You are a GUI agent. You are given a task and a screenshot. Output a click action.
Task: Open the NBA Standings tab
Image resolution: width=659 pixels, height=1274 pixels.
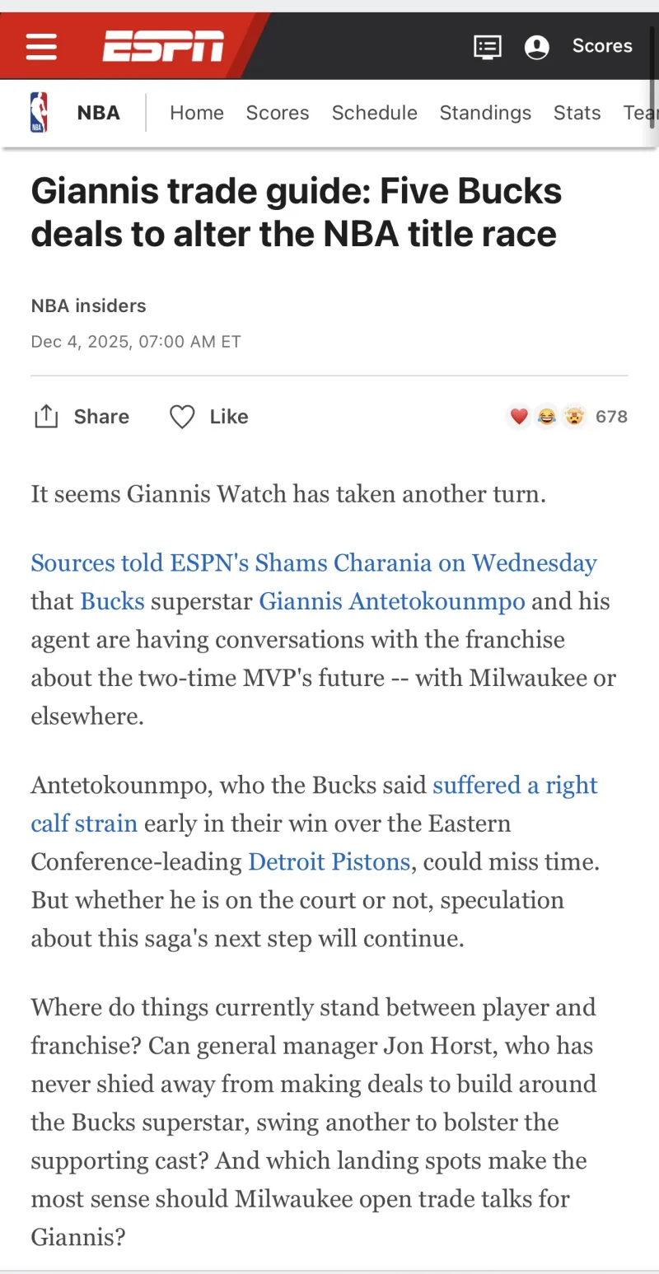pos(485,113)
